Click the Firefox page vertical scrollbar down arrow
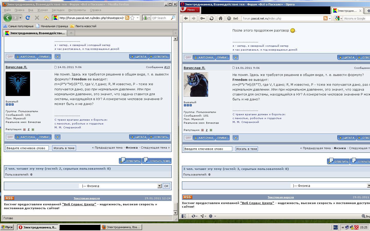Screen dimensions: 370x231 coord(175,213)
